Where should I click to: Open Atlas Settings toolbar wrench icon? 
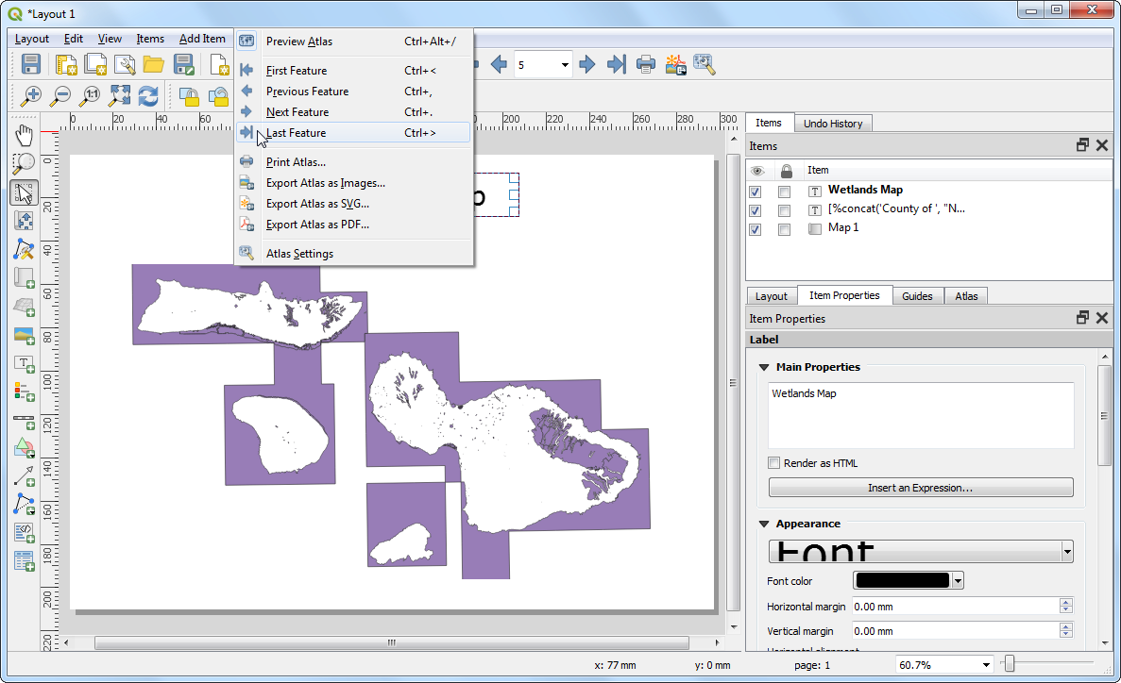point(704,64)
